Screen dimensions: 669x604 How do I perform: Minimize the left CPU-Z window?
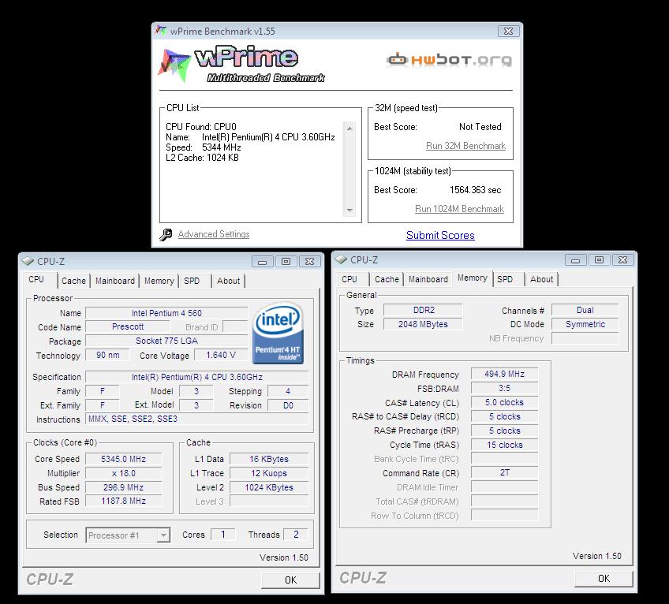pyautogui.click(x=263, y=262)
